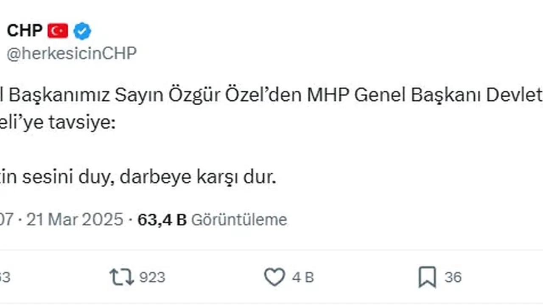Open the CHP account display name
Image resolution: width=543 pixels, height=305 pixels.
tap(25, 31)
